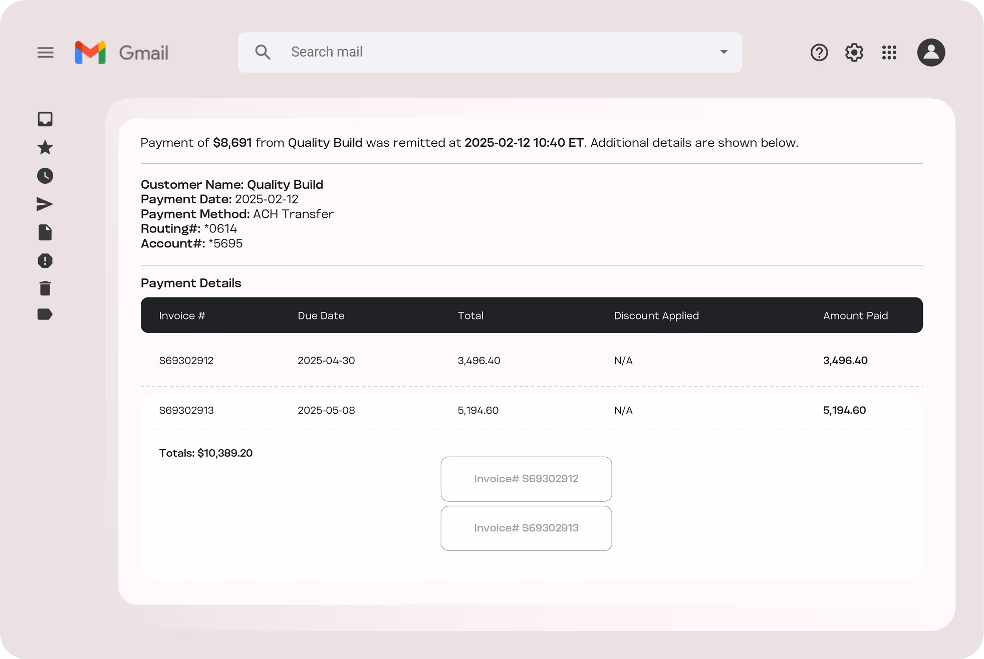984x659 pixels.
Task: Open Sent mail via the paper plane icon
Action: click(45, 204)
